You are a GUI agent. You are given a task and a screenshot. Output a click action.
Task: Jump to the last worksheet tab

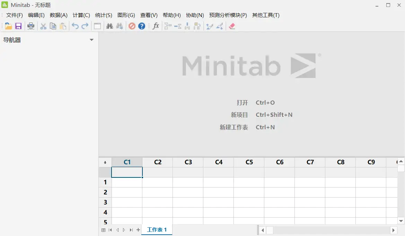(x=131, y=230)
